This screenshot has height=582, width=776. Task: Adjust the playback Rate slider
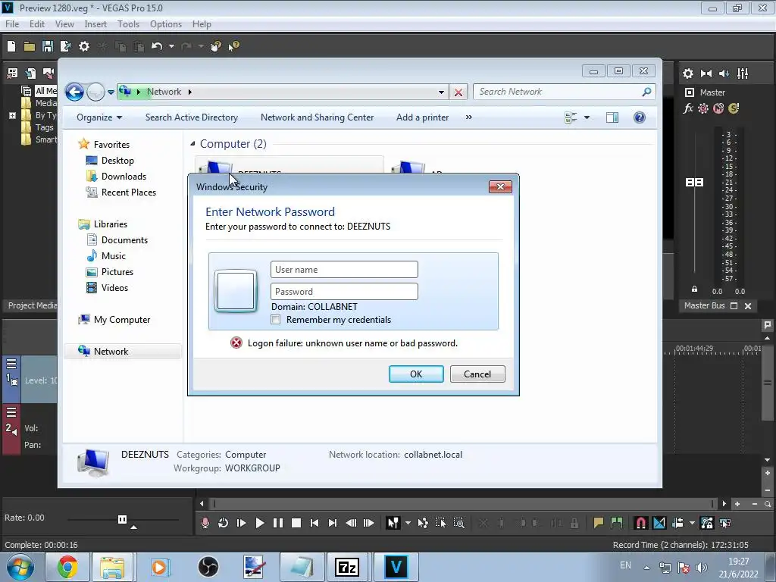click(x=122, y=519)
